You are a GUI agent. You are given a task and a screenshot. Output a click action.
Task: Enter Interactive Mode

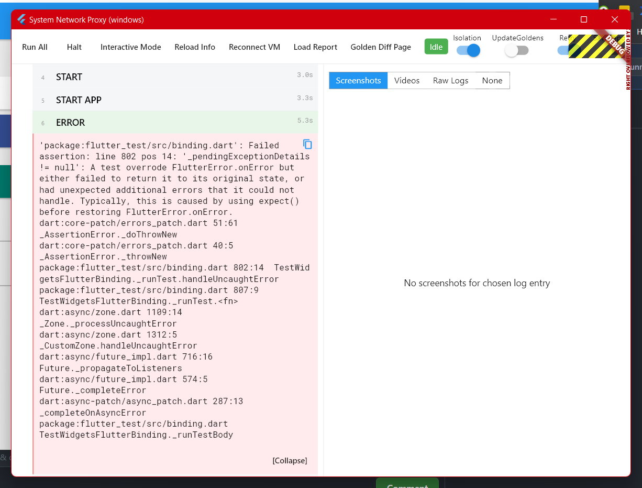tap(130, 47)
